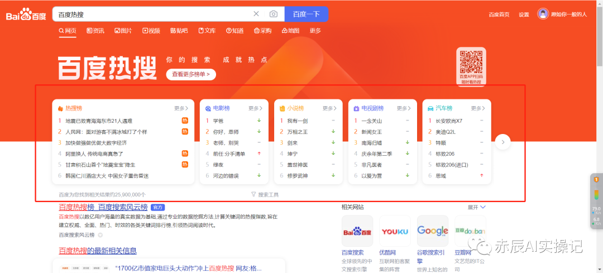The width and height of the screenshot is (603, 273).
Task: Click the Google site thumbnail
Action: click(433, 231)
